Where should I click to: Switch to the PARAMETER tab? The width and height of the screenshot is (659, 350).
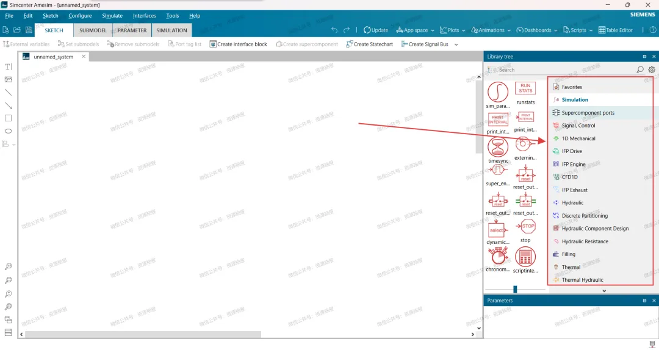pos(132,30)
